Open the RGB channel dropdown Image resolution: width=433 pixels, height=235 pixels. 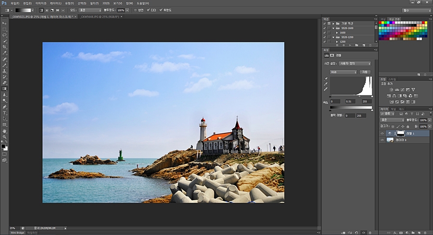coord(343,72)
